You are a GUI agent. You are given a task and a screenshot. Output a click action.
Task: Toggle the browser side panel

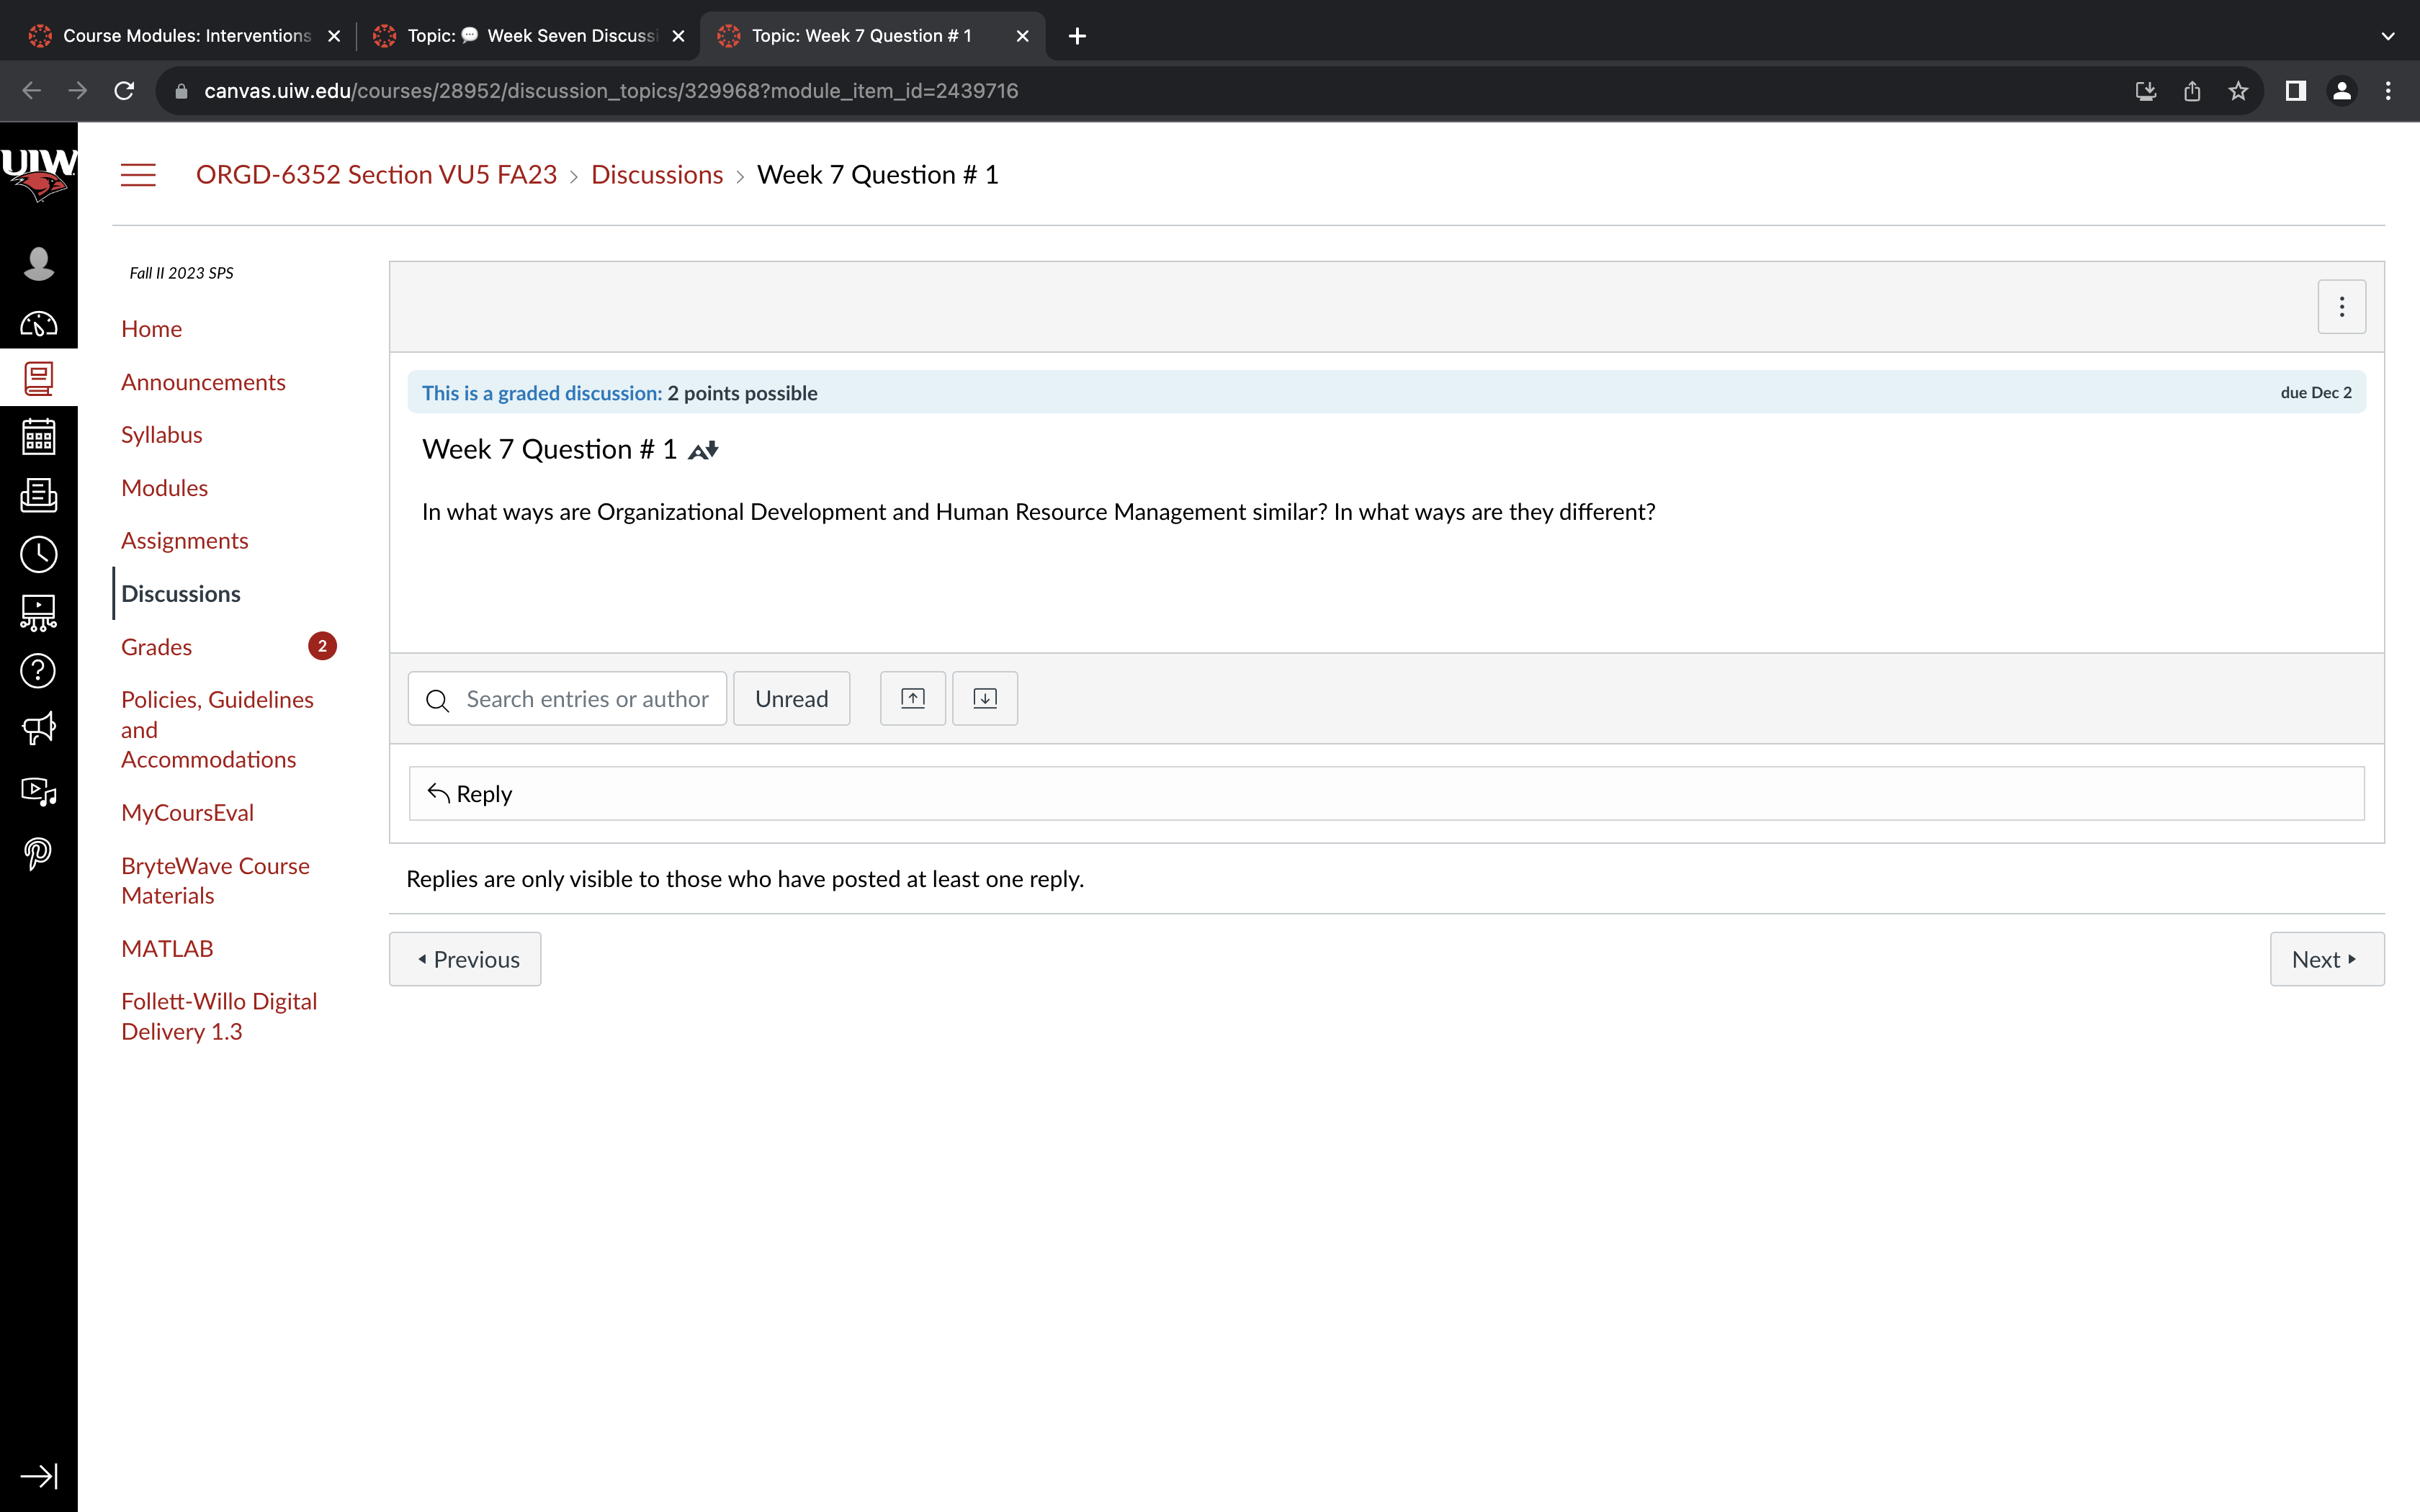pyautogui.click(x=2296, y=91)
